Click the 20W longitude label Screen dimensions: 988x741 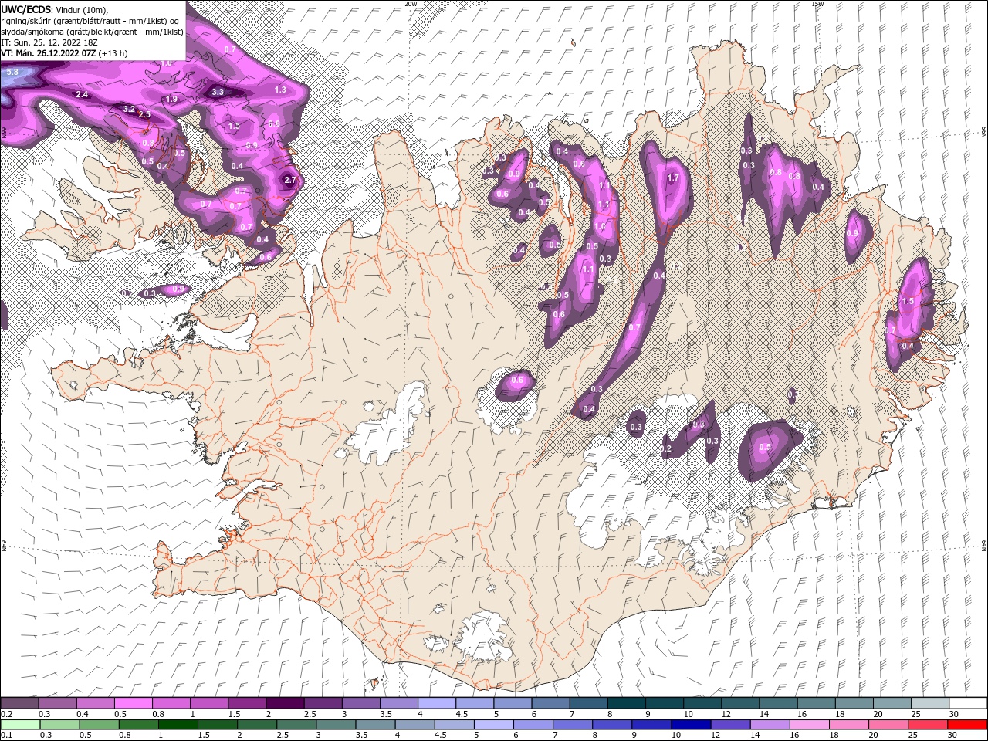pyautogui.click(x=411, y=4)
